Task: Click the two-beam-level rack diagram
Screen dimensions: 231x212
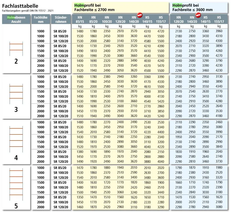Action: click(16, 49)
